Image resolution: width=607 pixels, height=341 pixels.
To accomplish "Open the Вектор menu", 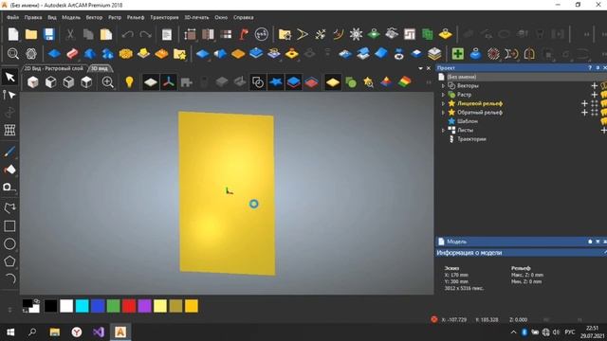I will (94, 17).
